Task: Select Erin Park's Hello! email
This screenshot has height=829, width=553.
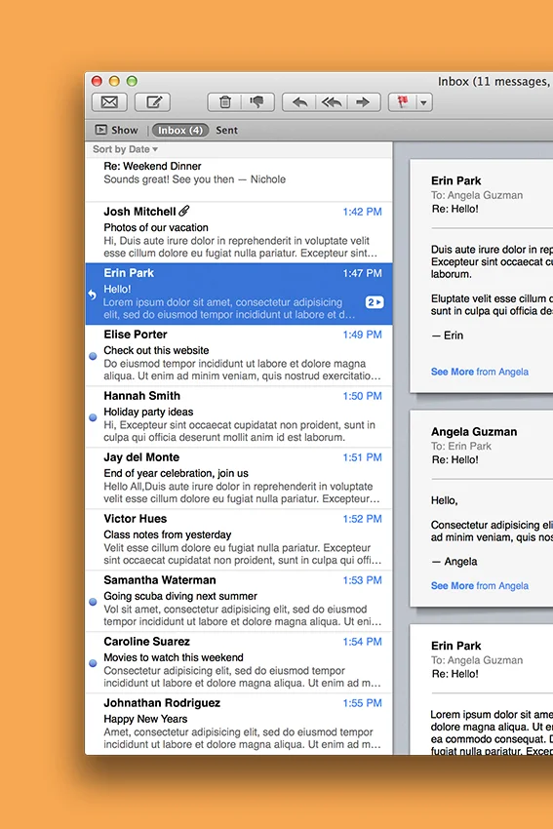Action: [239, 294]
